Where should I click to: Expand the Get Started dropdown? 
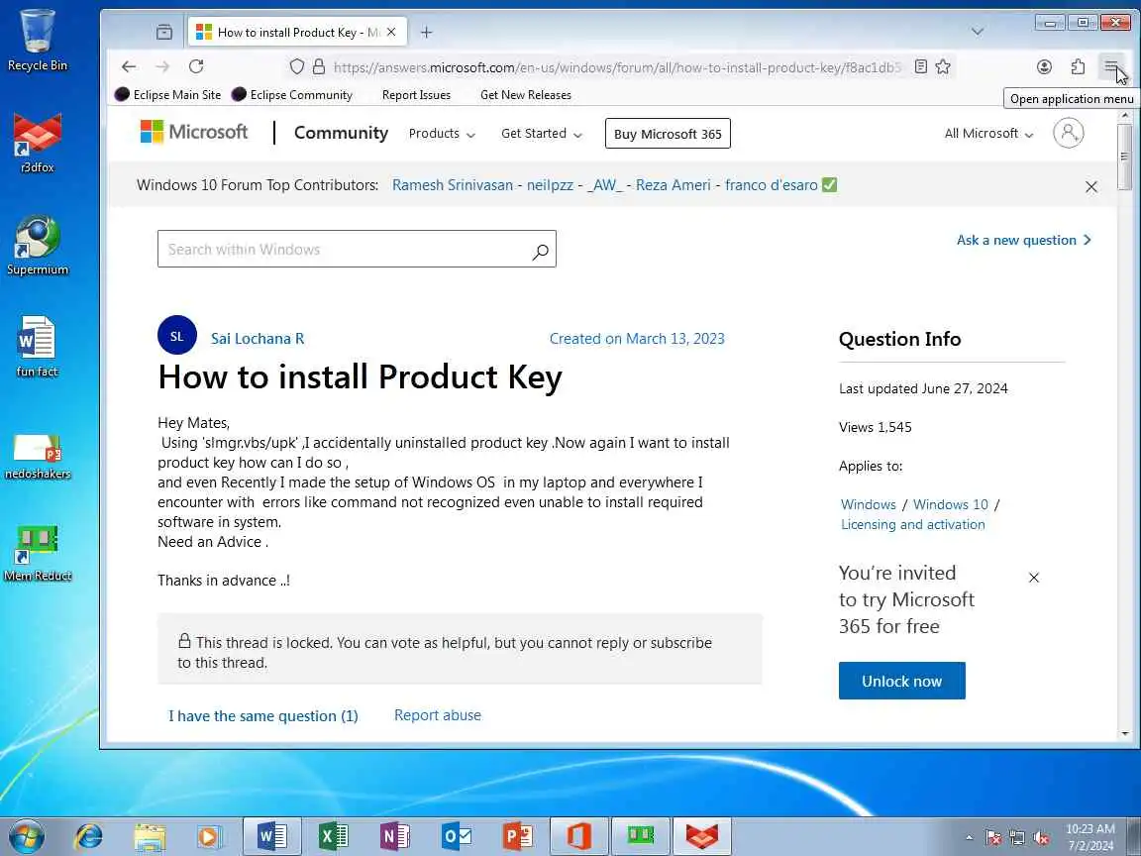click(x=542, y=134)
